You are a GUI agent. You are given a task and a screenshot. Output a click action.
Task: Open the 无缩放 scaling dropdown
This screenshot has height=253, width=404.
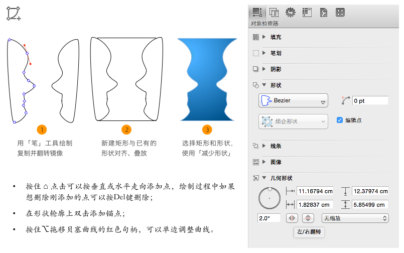355,218
